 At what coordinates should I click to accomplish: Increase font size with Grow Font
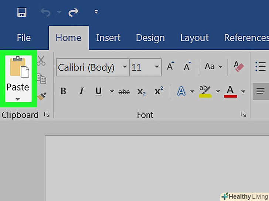(x=170, y=67)
